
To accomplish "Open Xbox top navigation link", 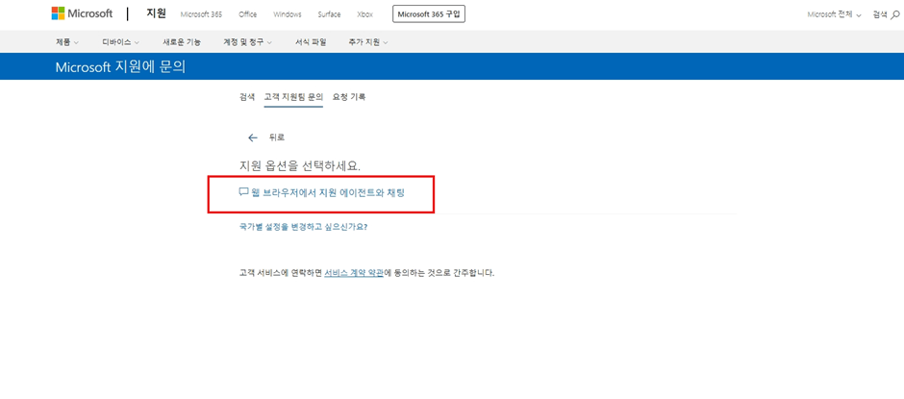I will pos(364,14).
